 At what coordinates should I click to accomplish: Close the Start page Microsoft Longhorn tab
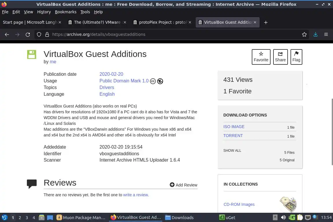(60, 22)
